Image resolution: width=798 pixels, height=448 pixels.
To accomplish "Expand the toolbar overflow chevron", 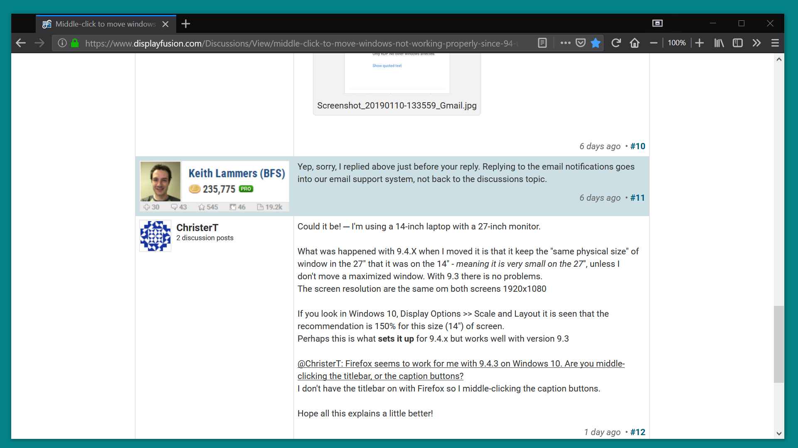I will point(756,43).
